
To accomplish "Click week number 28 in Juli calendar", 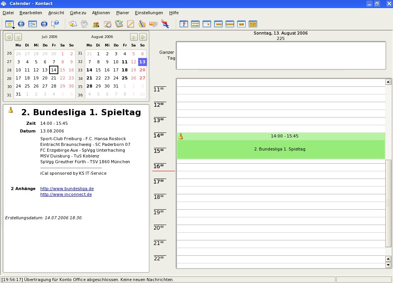I will point(9,70).
